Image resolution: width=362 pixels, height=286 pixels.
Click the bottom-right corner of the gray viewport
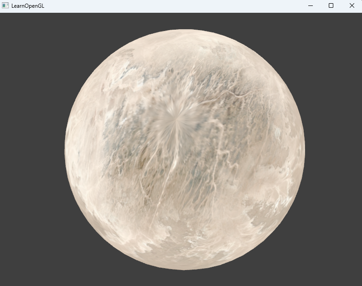point(360,284)
